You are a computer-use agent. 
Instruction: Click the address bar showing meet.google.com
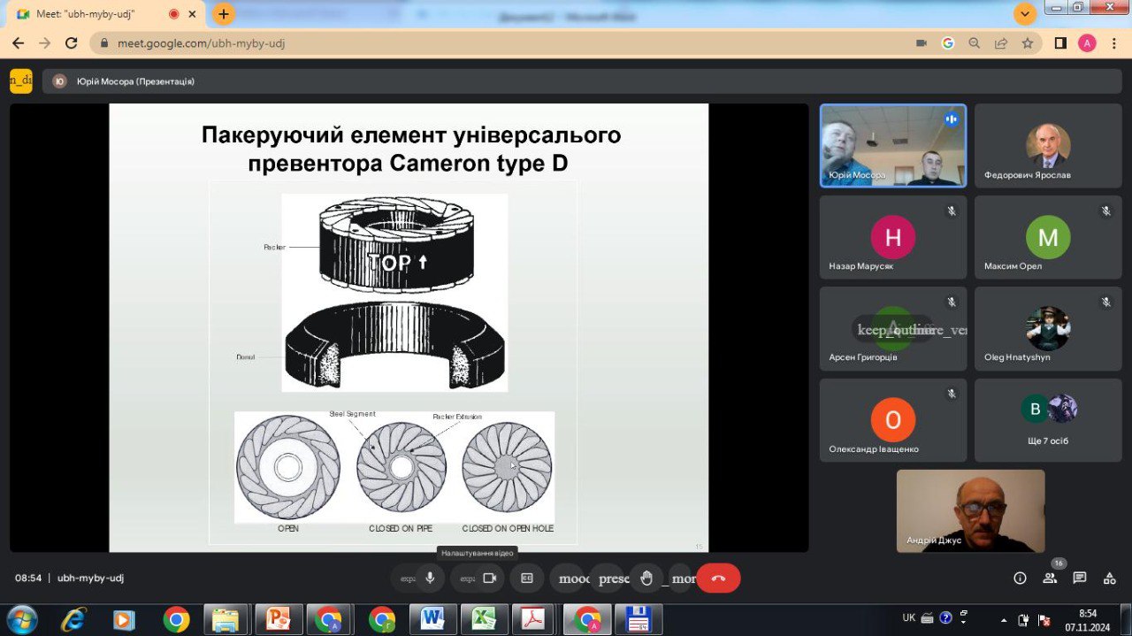tap(442, 42)
